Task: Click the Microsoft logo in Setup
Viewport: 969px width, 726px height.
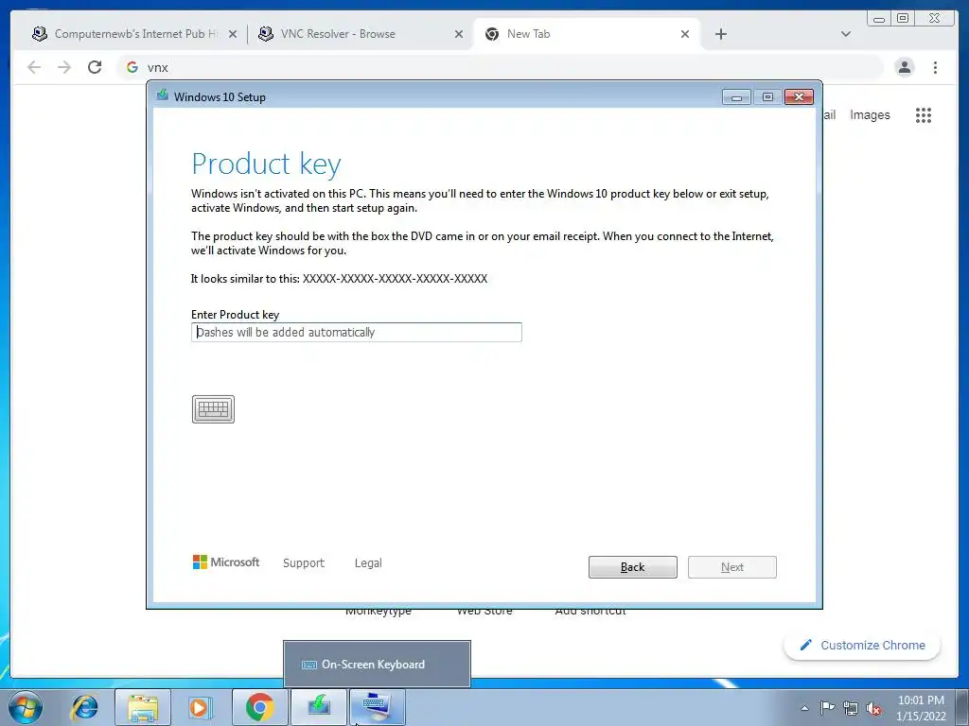Action: [x=226, y=562]
